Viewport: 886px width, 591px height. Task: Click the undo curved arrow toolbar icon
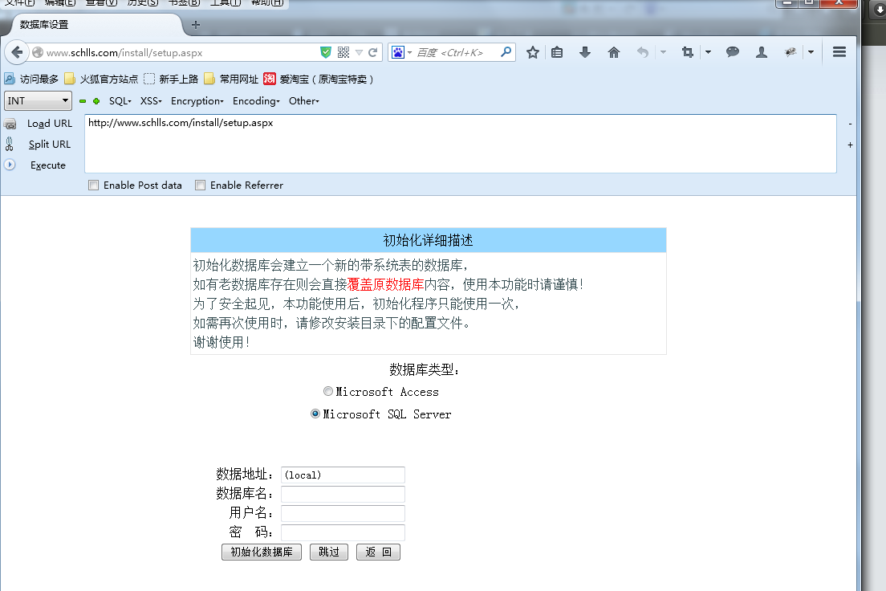click(x=643, y=53)
